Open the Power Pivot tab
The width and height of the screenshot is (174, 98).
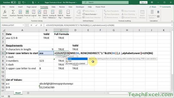tap(100, 7)
